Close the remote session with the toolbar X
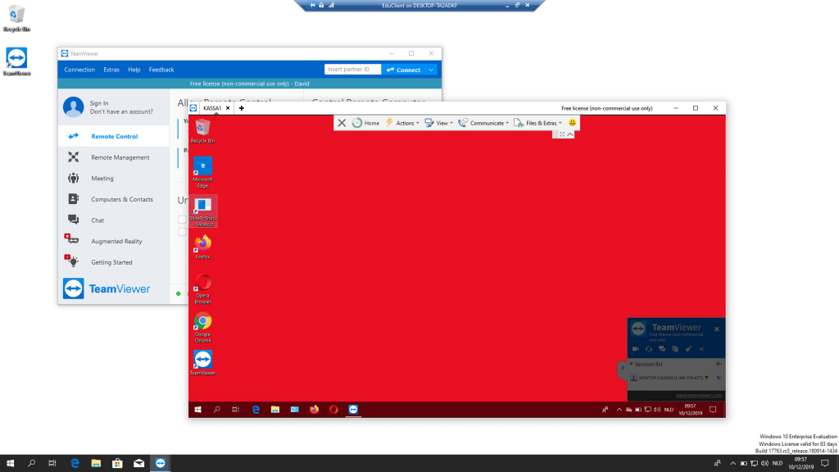839x472 pixels. [342, 123]
